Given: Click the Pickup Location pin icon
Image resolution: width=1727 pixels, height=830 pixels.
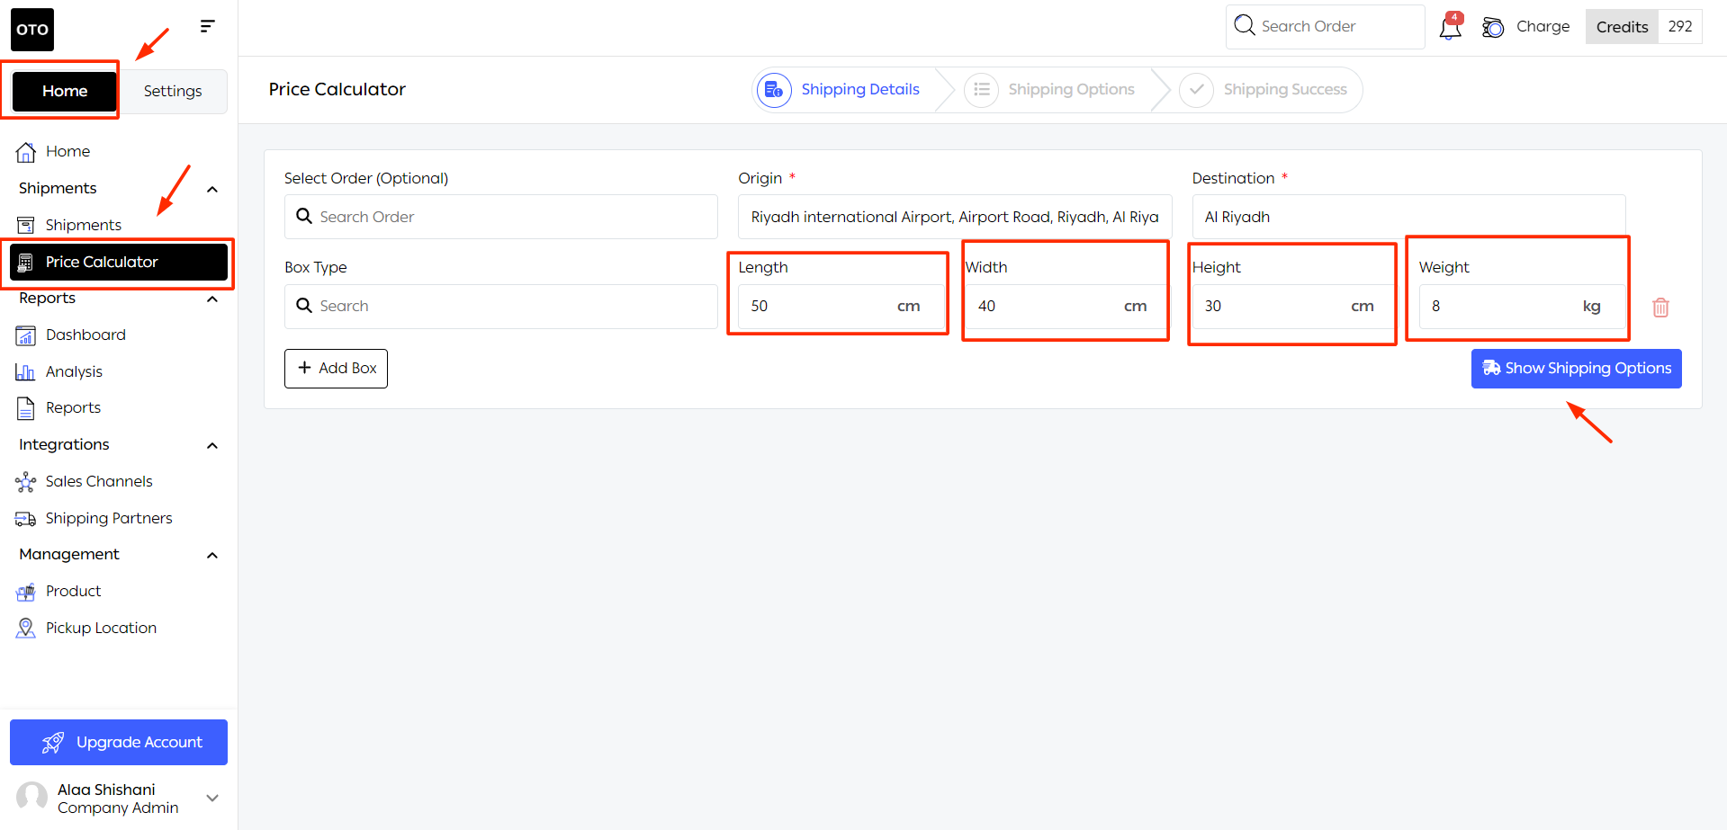Looking at the screenshot, I should click(26, 629).
